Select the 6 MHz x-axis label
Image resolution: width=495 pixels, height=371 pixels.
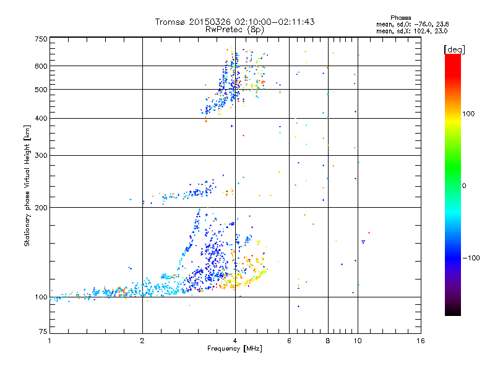[289, 341]
